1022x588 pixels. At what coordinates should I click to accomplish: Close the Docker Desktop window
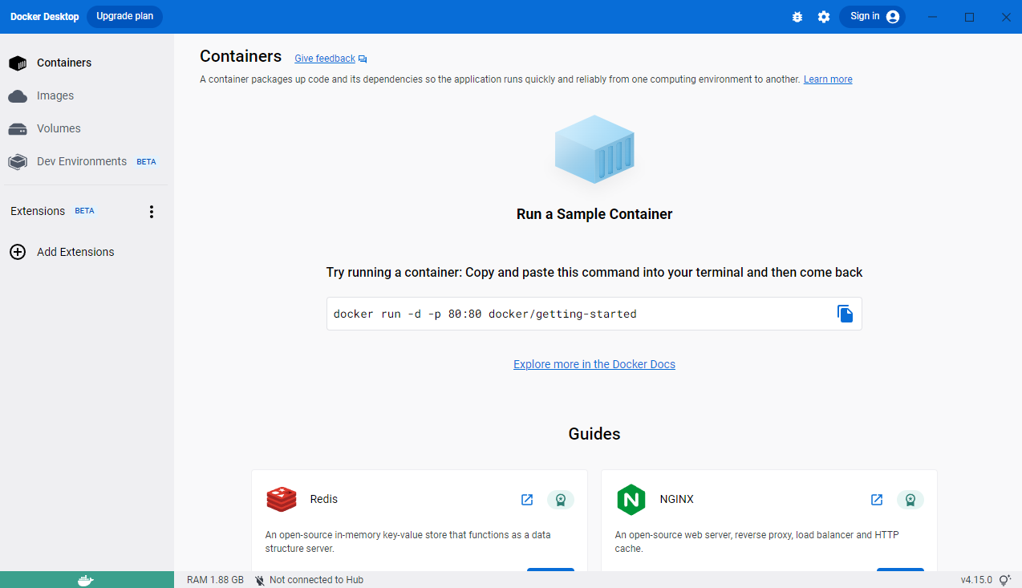1005,17
